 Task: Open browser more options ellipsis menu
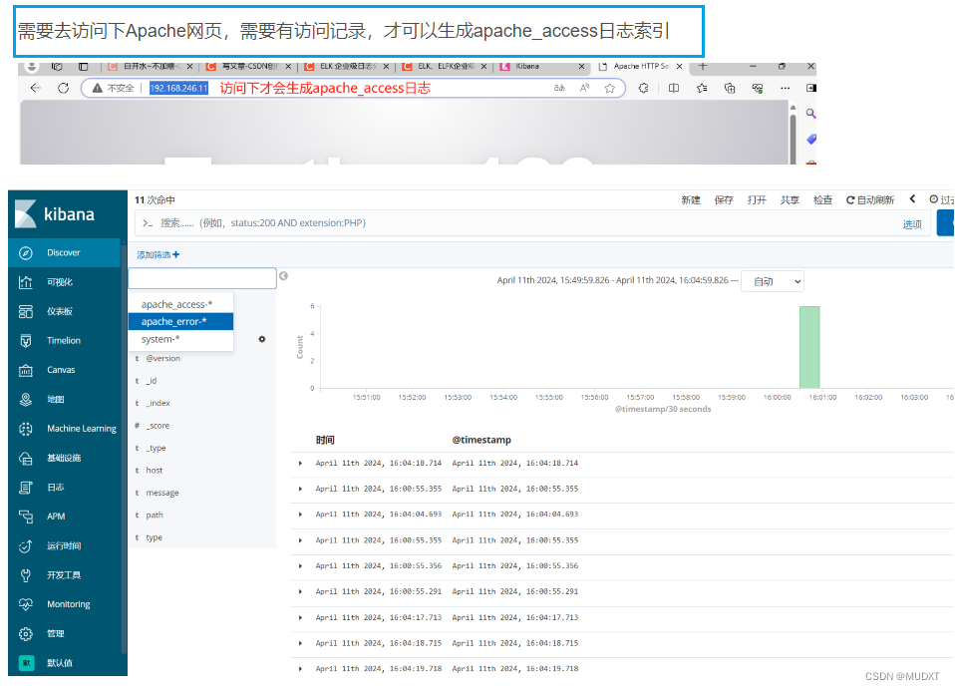point(786,89)
